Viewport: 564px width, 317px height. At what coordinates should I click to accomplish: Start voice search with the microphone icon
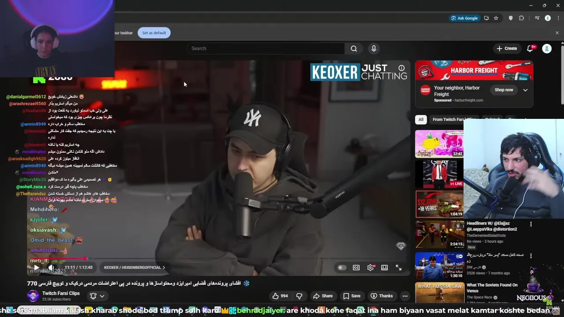(x=374, y=48)
